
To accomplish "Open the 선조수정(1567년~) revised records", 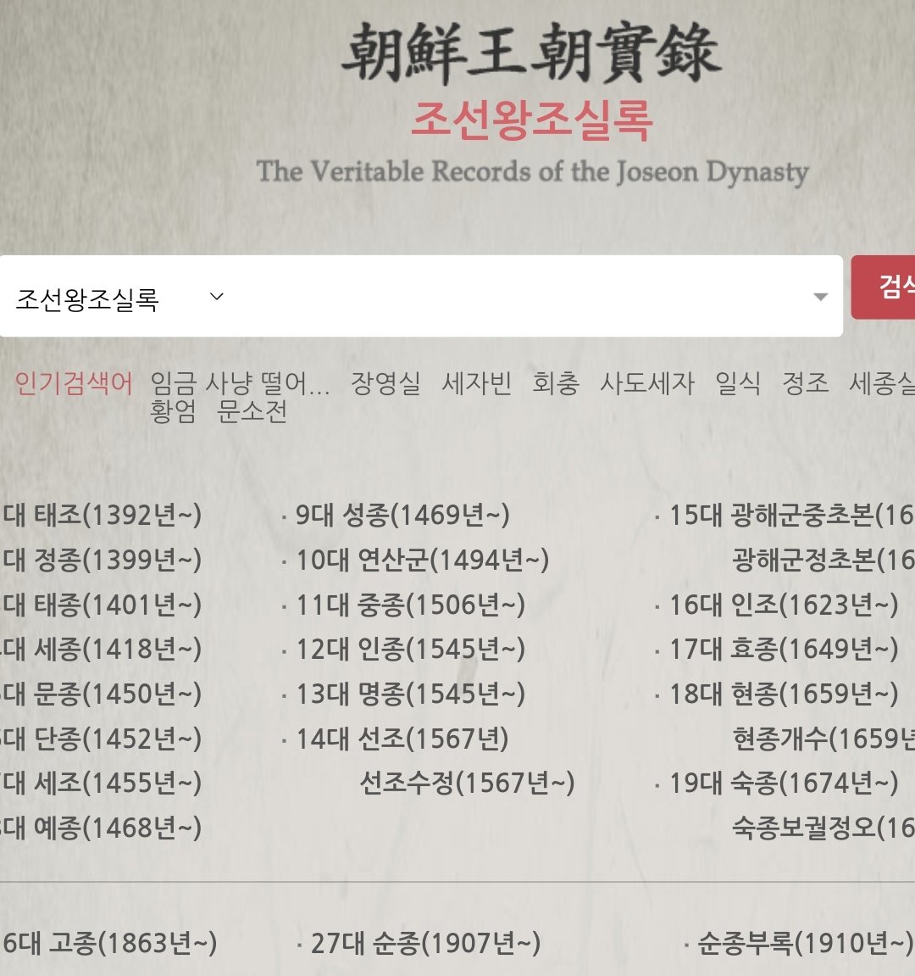I will [x=467, y=783].
